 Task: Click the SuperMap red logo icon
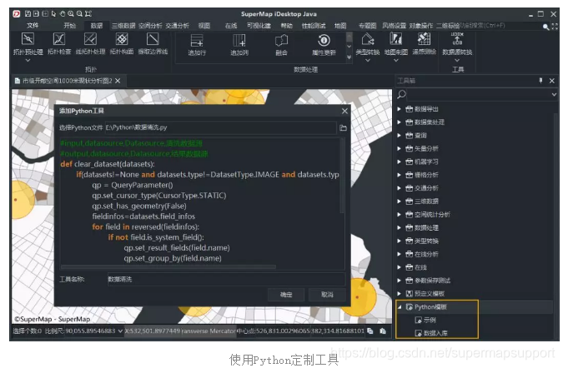pos(17,13)
